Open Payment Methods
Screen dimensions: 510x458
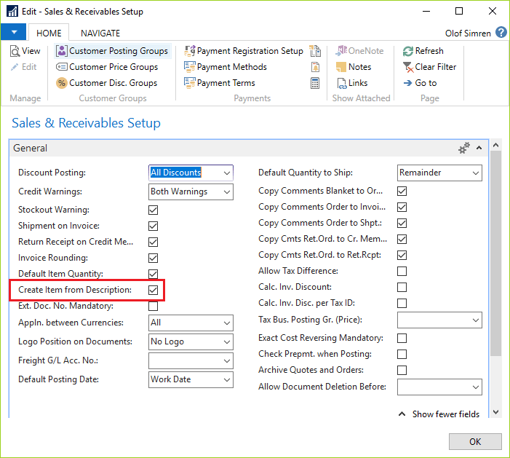coord(226,67)
